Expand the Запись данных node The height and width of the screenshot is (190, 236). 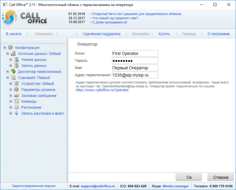[x=11, y=66]
